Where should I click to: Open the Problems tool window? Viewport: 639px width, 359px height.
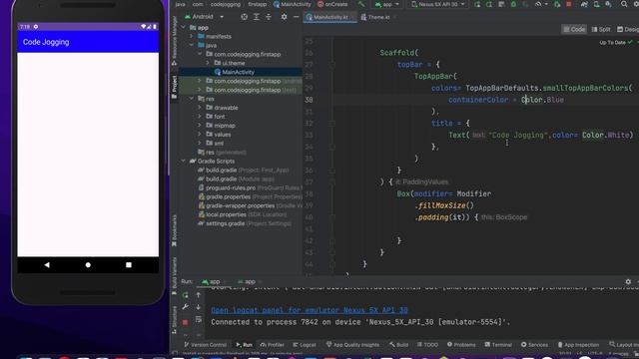pos(461,345)
